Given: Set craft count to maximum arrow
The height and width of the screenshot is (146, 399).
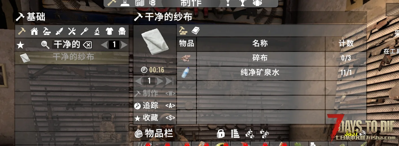Looking at the screenshot, I should [169, 81].
